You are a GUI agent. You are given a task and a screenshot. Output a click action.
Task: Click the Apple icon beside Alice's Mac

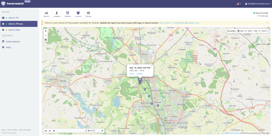coord(3,30)
